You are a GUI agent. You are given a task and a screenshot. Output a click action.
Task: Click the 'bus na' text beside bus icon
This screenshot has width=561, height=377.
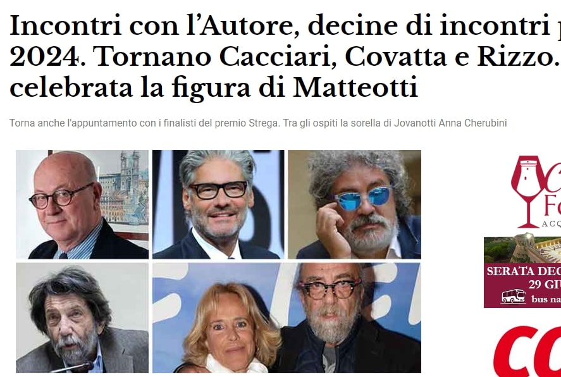(546, 299)
